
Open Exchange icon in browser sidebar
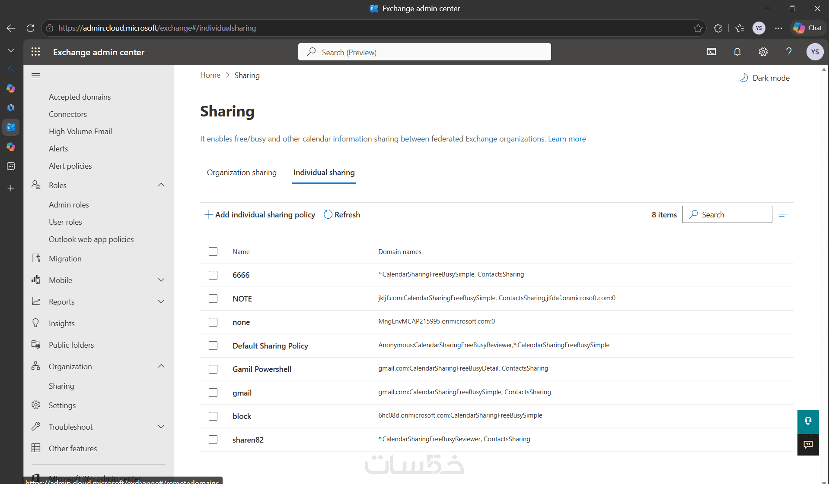(x=11, y=127)
